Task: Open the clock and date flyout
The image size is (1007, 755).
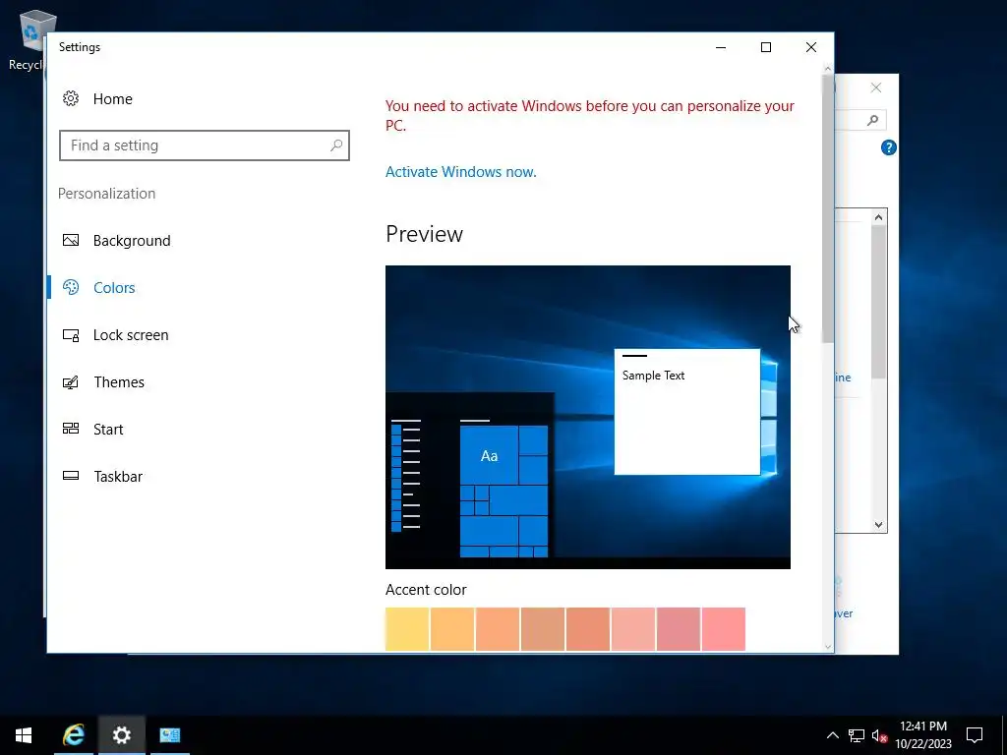Action: tap(922, 735)
